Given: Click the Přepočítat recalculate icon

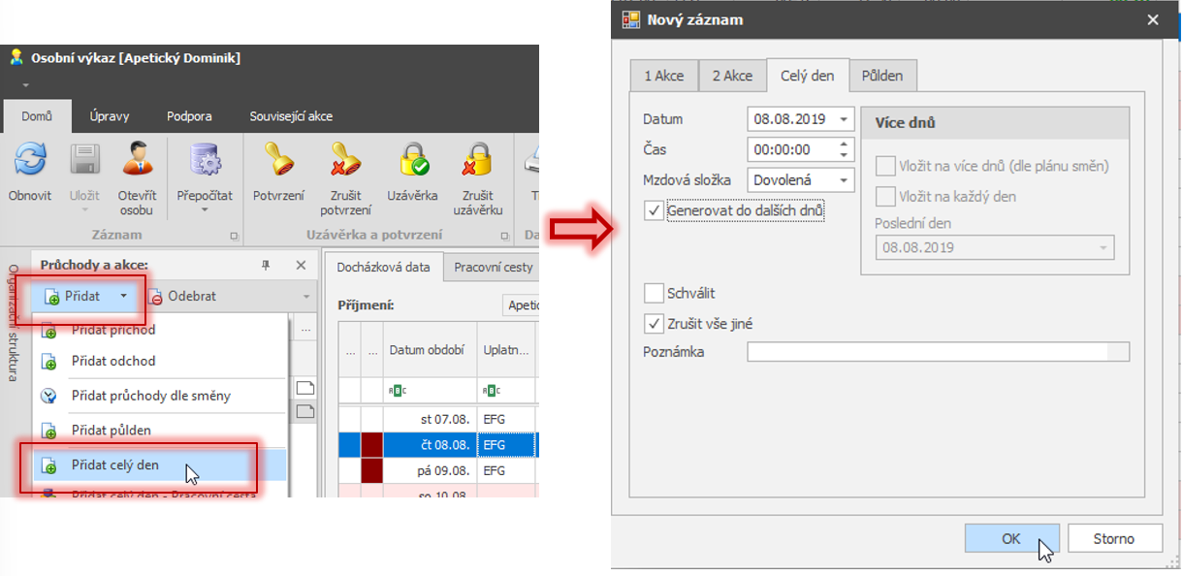Looking at the screenshot, I should coord(205,160).
